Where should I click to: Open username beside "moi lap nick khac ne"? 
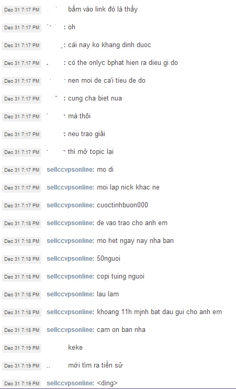71,187
